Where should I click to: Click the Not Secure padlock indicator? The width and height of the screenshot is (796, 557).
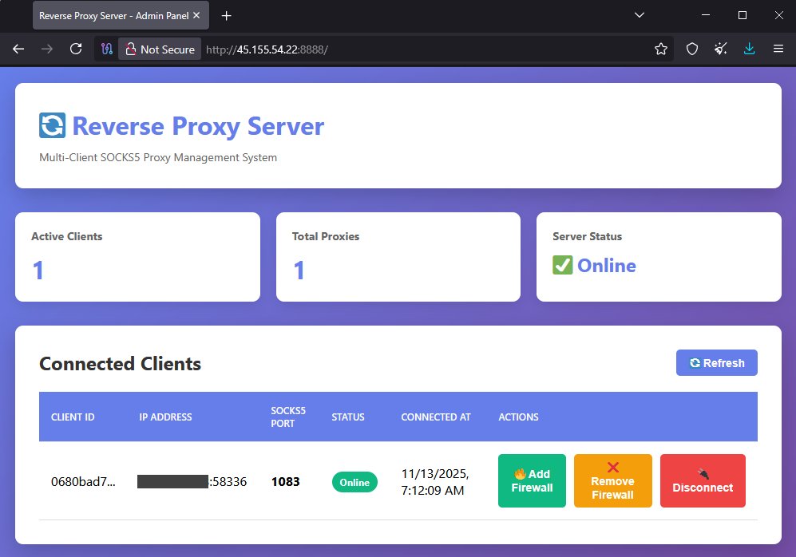pos(160,49)
